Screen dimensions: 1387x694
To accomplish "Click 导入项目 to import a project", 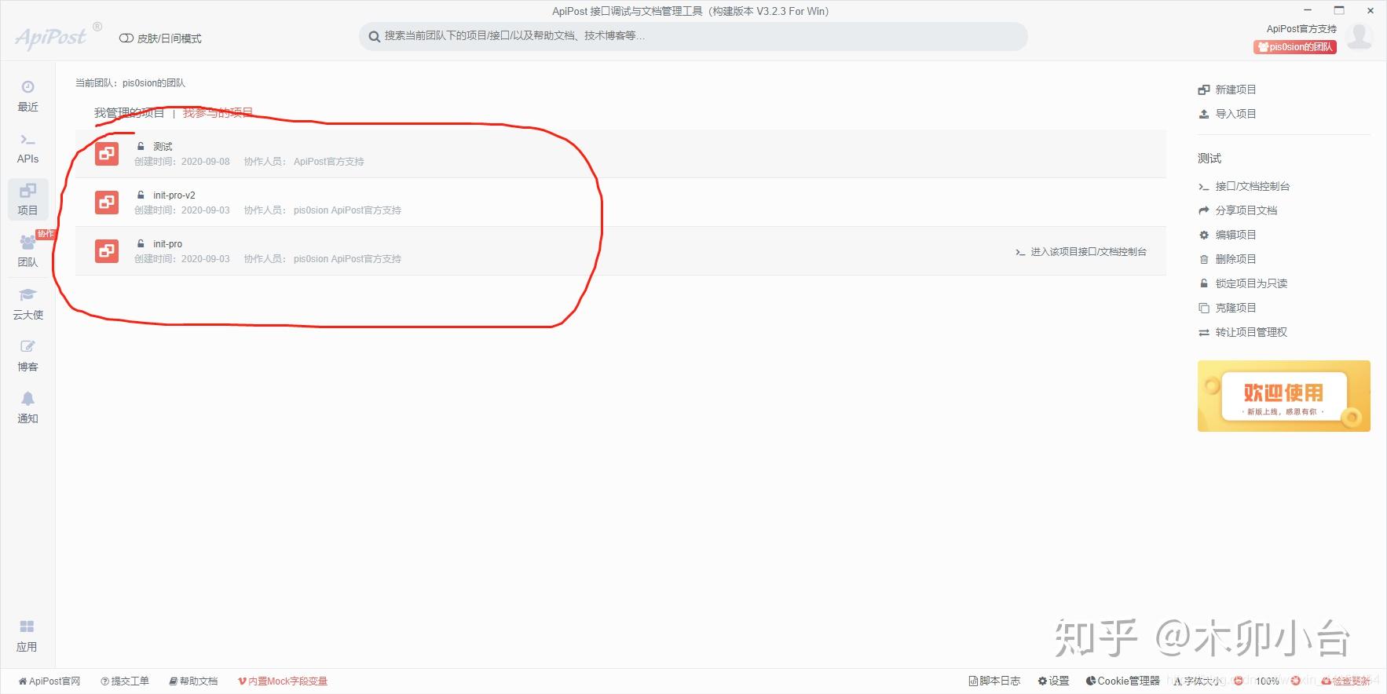I will [x=1227, y=114].
